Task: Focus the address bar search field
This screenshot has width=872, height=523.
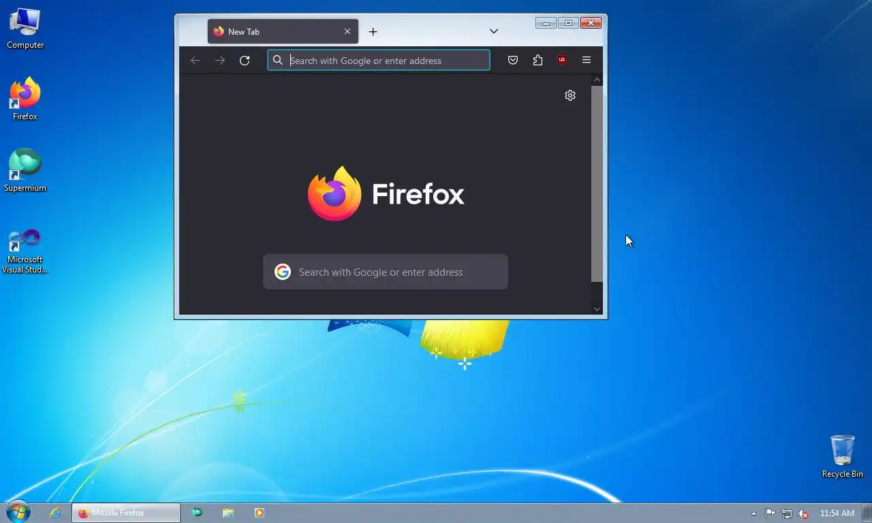Action: [x=379, y=61]
